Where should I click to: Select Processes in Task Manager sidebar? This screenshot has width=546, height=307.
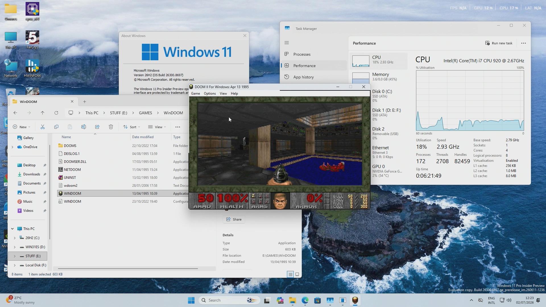tap(314, 54)
